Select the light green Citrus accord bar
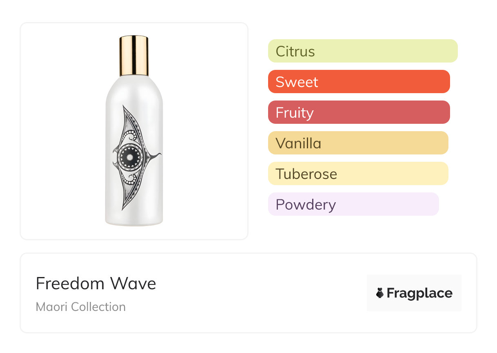The height and width of the screenshot is (353, 497). 363,51
